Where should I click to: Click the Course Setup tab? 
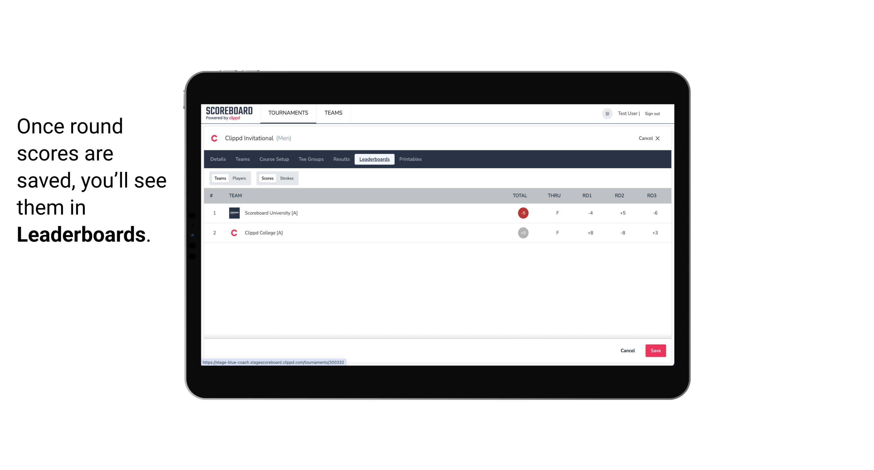(274, 159)
